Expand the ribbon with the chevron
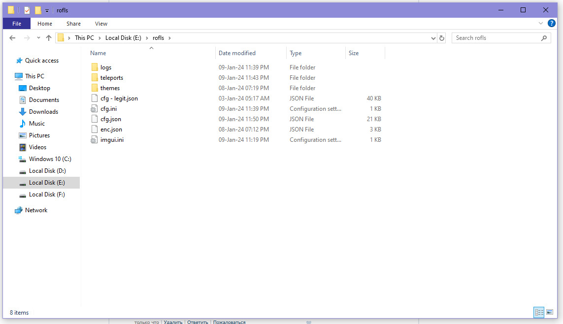The height and width of the screenshot is (324, 563). click(540, 23)
